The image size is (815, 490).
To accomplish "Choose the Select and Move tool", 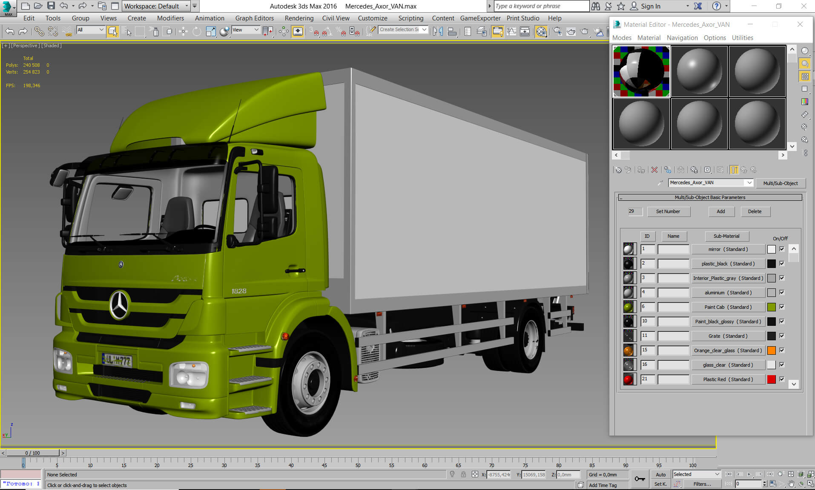I will pos(183,31).
